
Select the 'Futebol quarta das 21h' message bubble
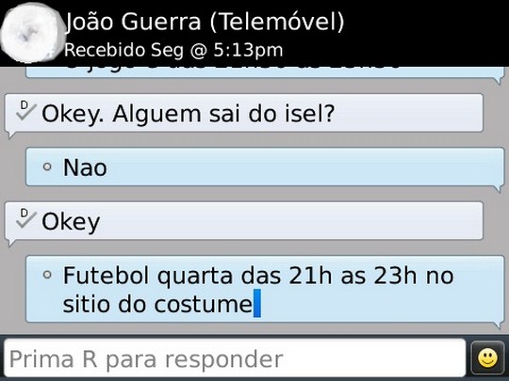(x=265, y=289)
